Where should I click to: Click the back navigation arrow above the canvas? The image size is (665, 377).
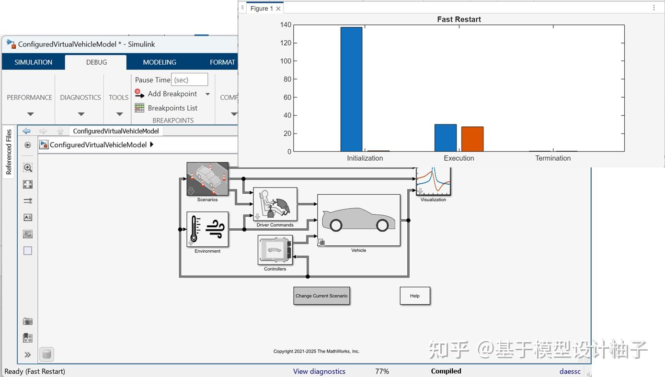point(26,130)
